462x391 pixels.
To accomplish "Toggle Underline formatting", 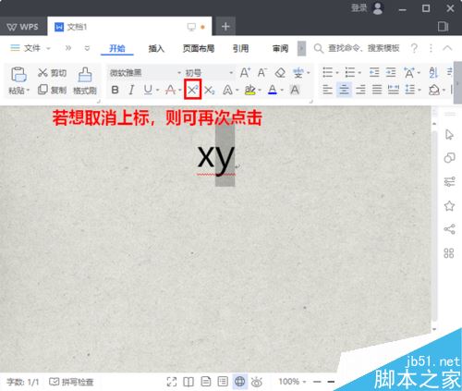I will pyautogui.click(x=148, y=90).
